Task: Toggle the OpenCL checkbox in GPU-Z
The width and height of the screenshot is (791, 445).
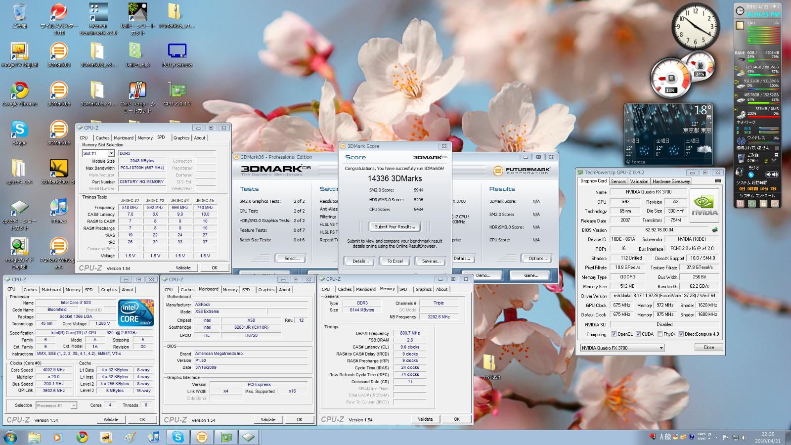Action: 614,334
